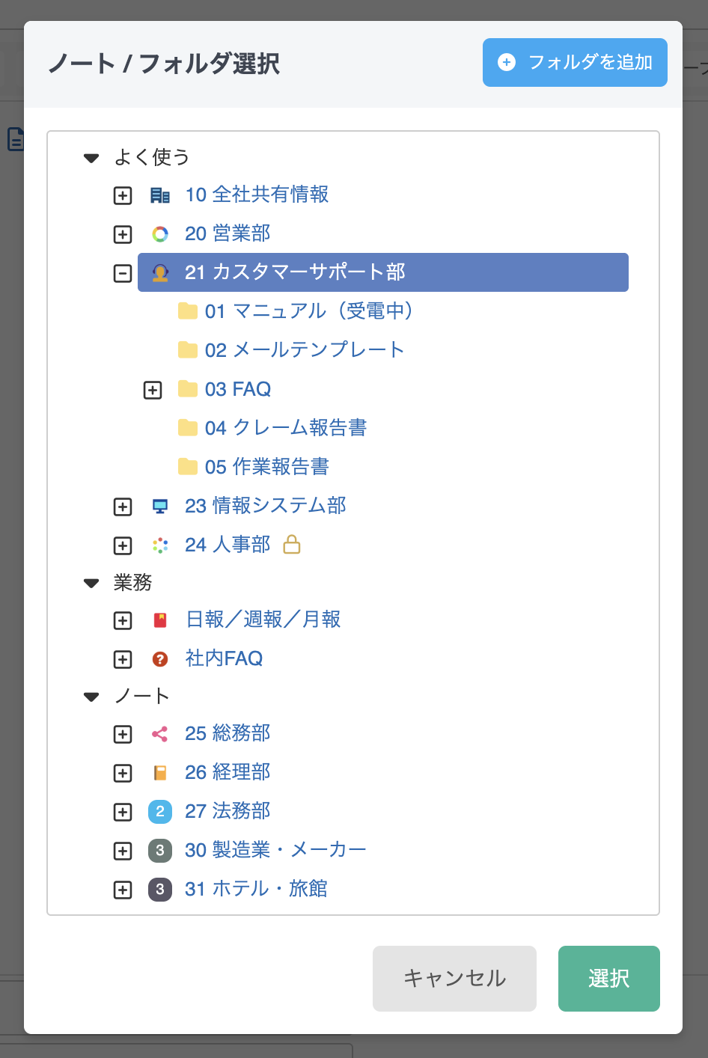The image size is (708, 1058).
Task: Click the folder icon for 04 クレーム報告書
Action: 187,428
